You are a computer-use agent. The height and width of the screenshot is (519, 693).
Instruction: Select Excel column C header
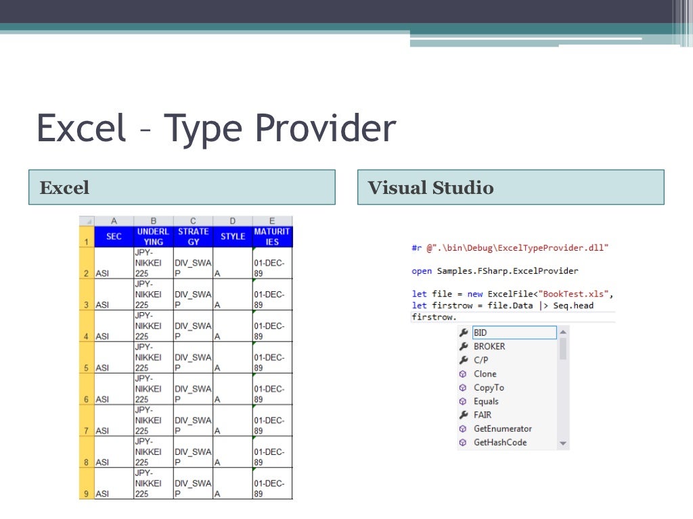click(193, 221)
